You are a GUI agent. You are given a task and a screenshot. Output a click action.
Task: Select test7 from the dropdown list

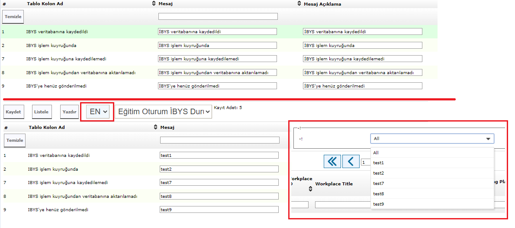tap(379, 184)
